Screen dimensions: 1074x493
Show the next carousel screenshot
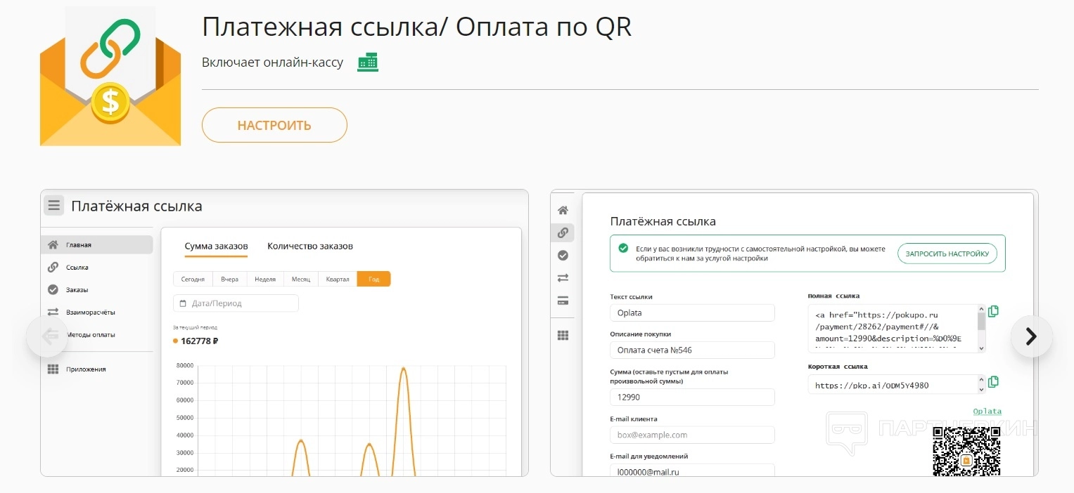[x=1031, y=336]
